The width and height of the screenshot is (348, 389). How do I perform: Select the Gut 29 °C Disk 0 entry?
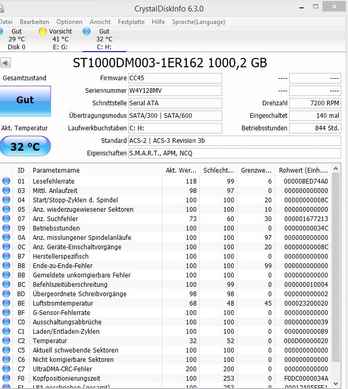click(x=16, y=39)
